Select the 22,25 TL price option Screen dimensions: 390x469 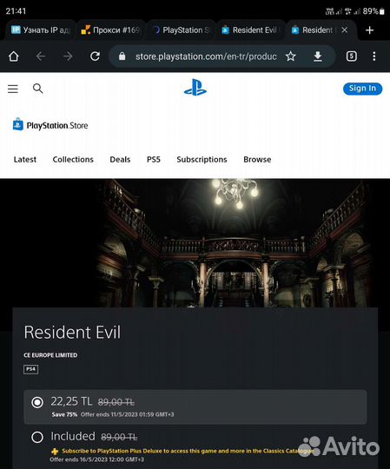(195, 406)
